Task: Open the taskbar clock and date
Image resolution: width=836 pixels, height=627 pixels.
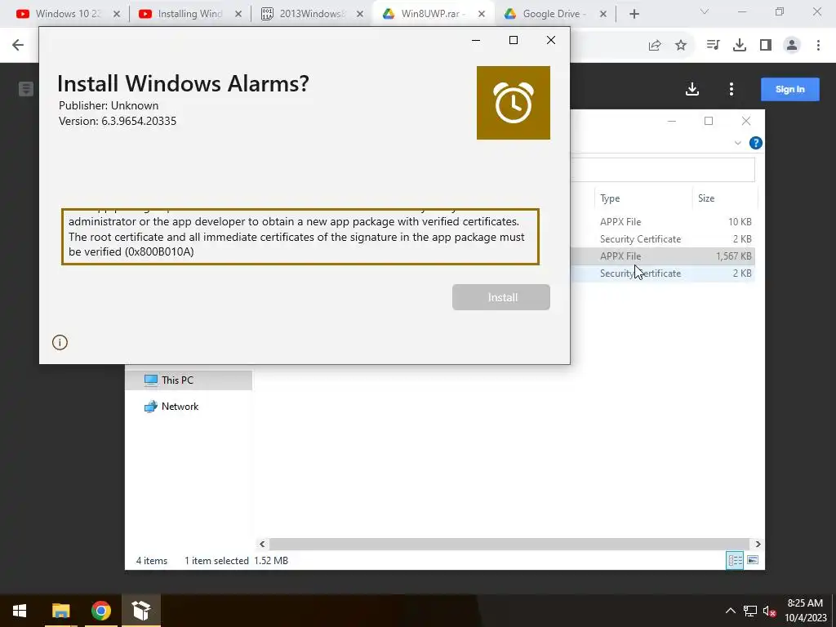Action: tap(805, 611)
